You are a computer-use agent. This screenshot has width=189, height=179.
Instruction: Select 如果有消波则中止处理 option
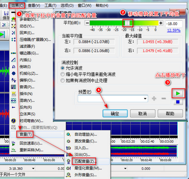point(62,80)
